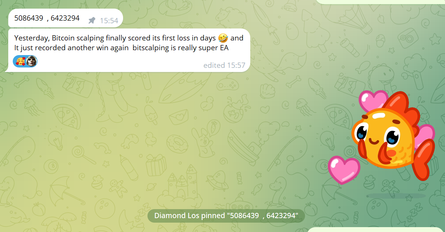The height and width of the screenshot is (232, 445).
Task: Click the rolling-laughing emoji in the message text
Action: coord(223,38)
